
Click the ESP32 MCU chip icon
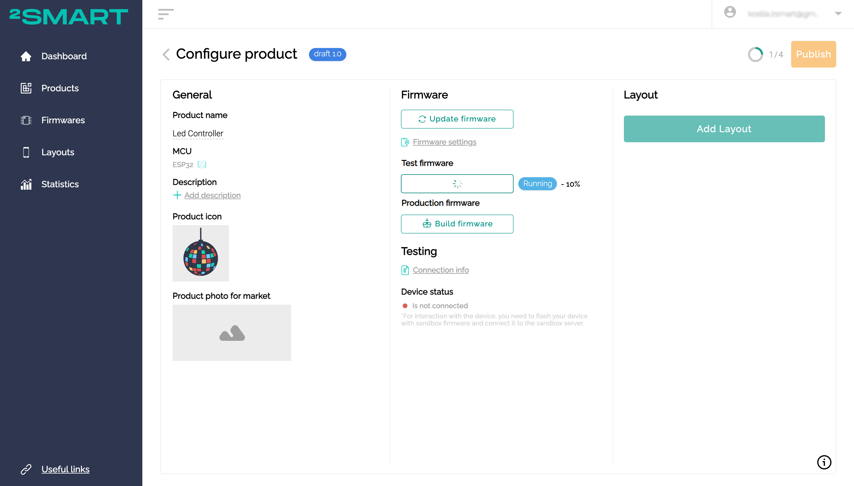pos(202,164)
